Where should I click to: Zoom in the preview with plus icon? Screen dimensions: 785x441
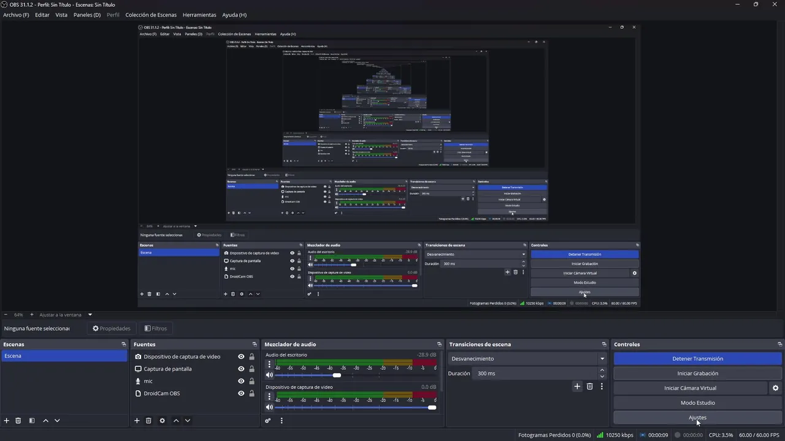pyautogui.click(x=32, y=315)
